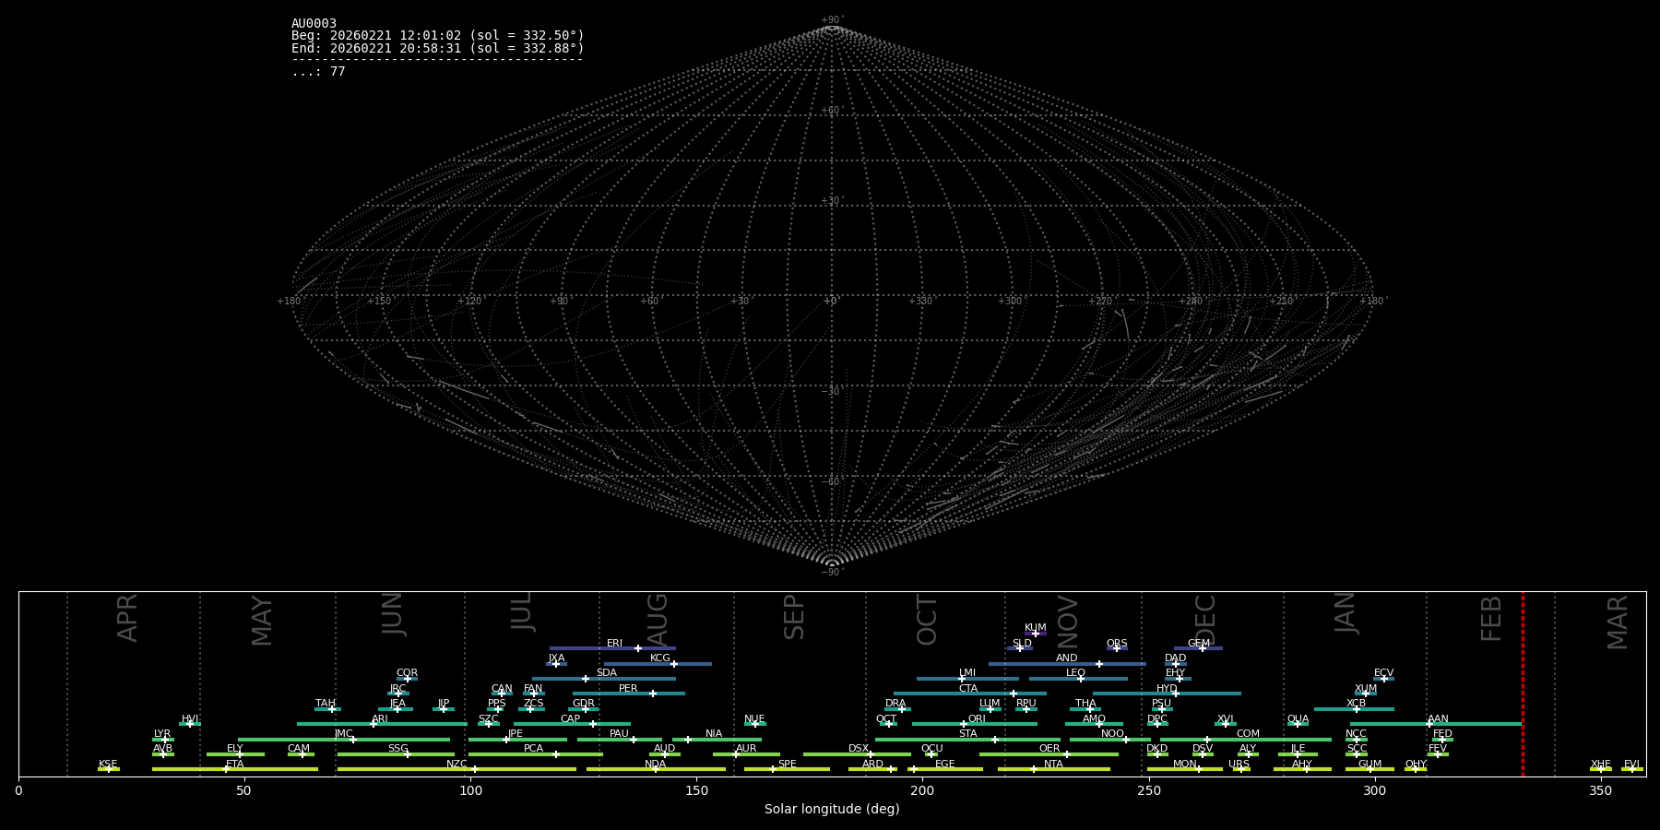Viewport: 1660px width, 830px height.
Task: Select the QUA shower label
Action: [x=1298, y=719]
